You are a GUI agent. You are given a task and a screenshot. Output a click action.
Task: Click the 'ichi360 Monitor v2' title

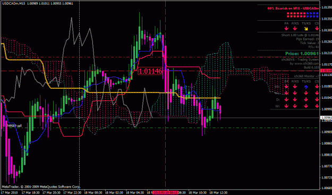click(x=307, y=76)
